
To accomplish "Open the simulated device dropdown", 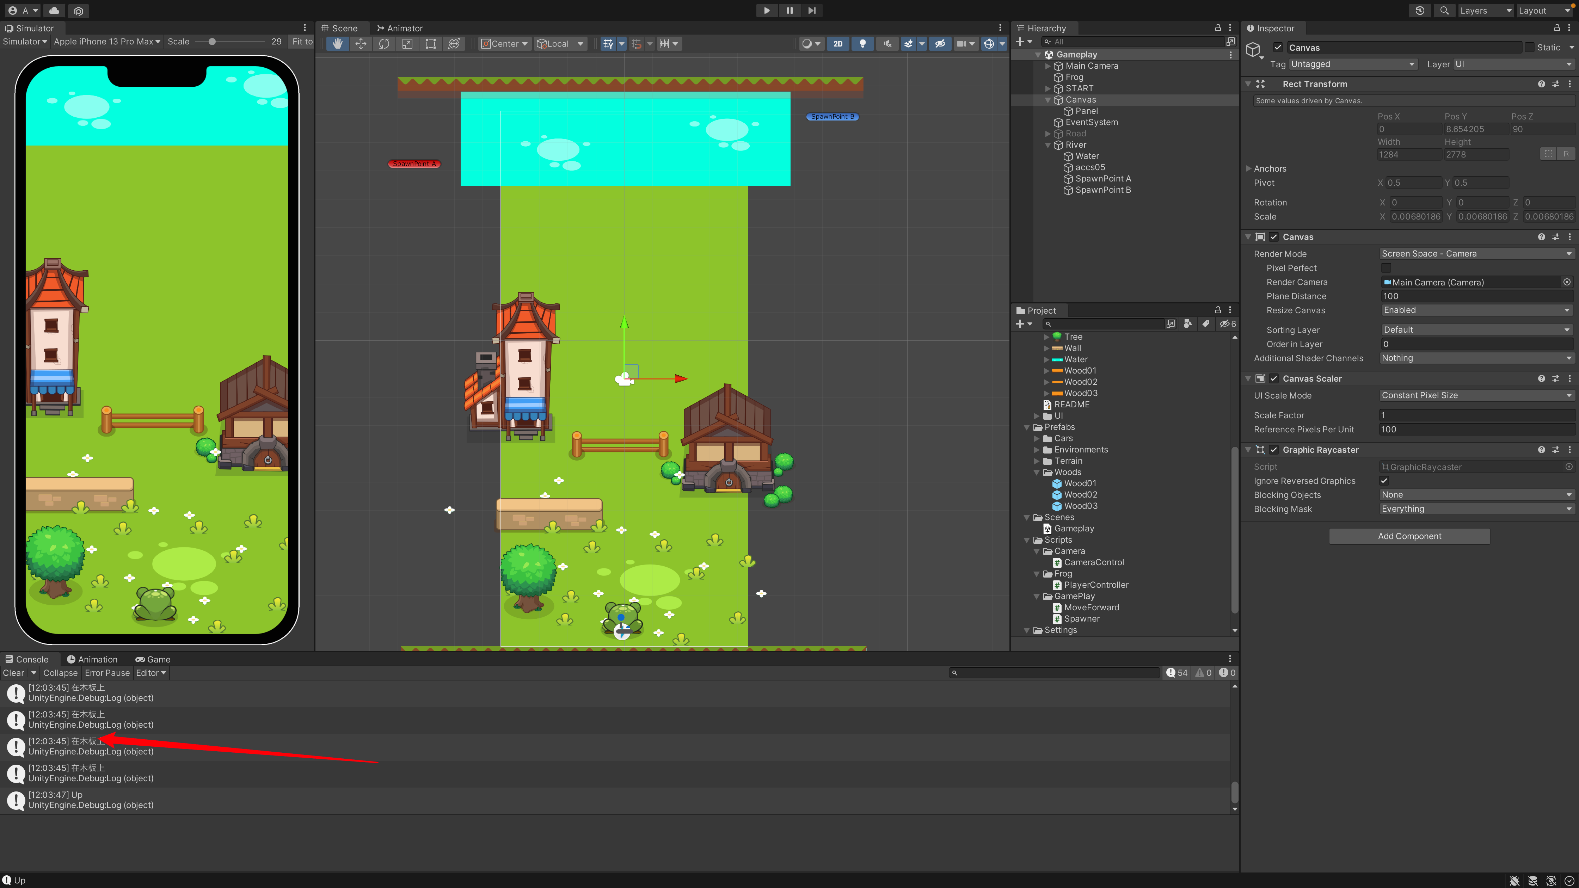I will coord(107,42).
